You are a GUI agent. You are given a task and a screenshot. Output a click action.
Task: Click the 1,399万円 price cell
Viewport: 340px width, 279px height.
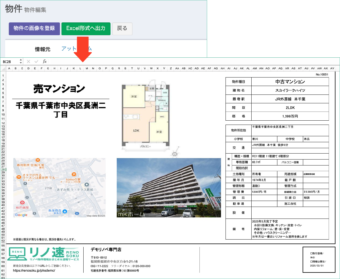[x=290, y=116]
